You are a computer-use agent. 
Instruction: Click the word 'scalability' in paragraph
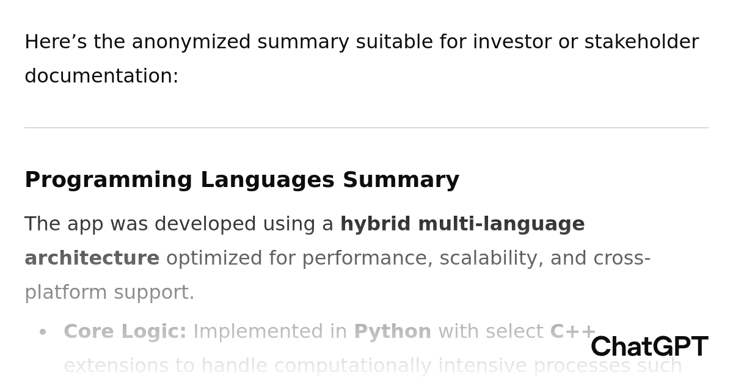click(490, 258)
